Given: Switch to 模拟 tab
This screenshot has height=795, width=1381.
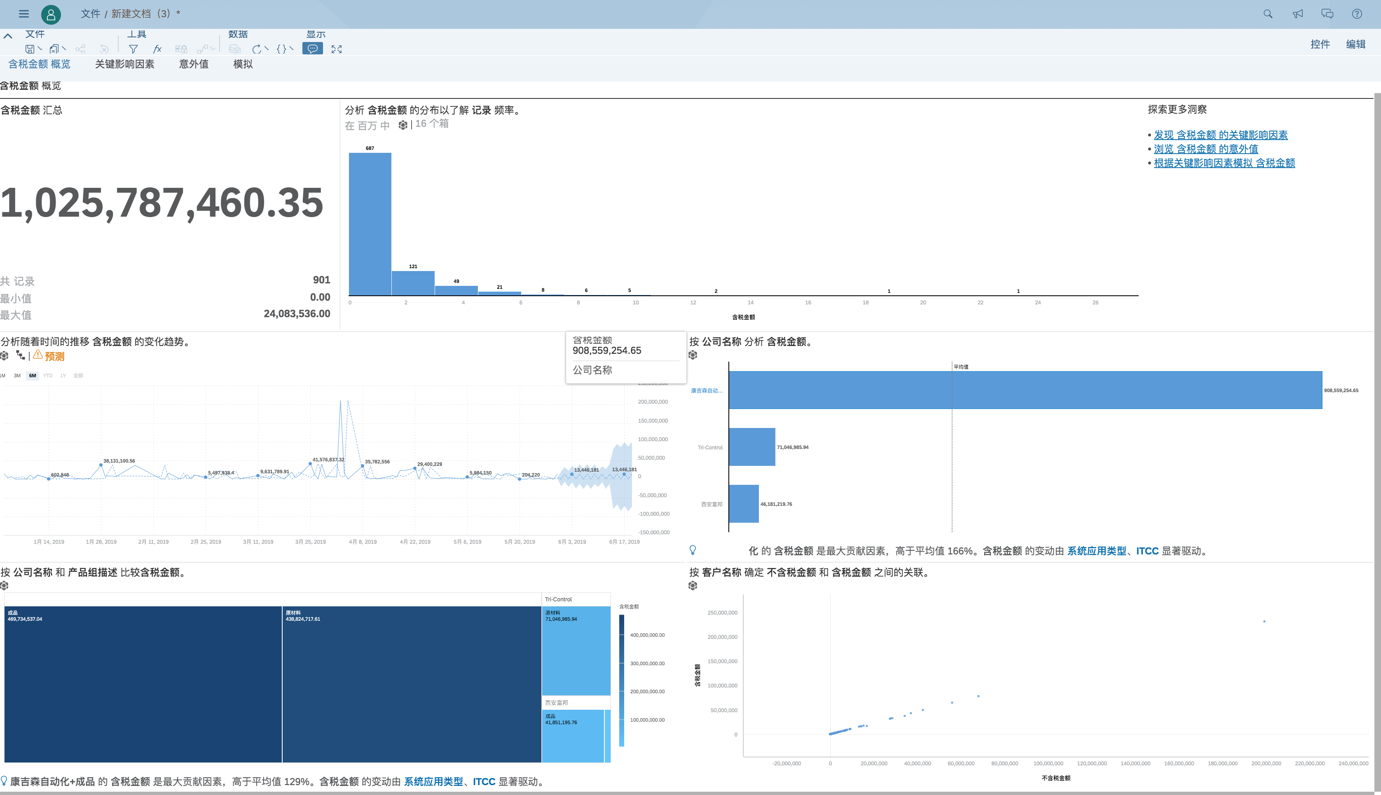Looking at the screenshot, I should (x=243, y=64).
